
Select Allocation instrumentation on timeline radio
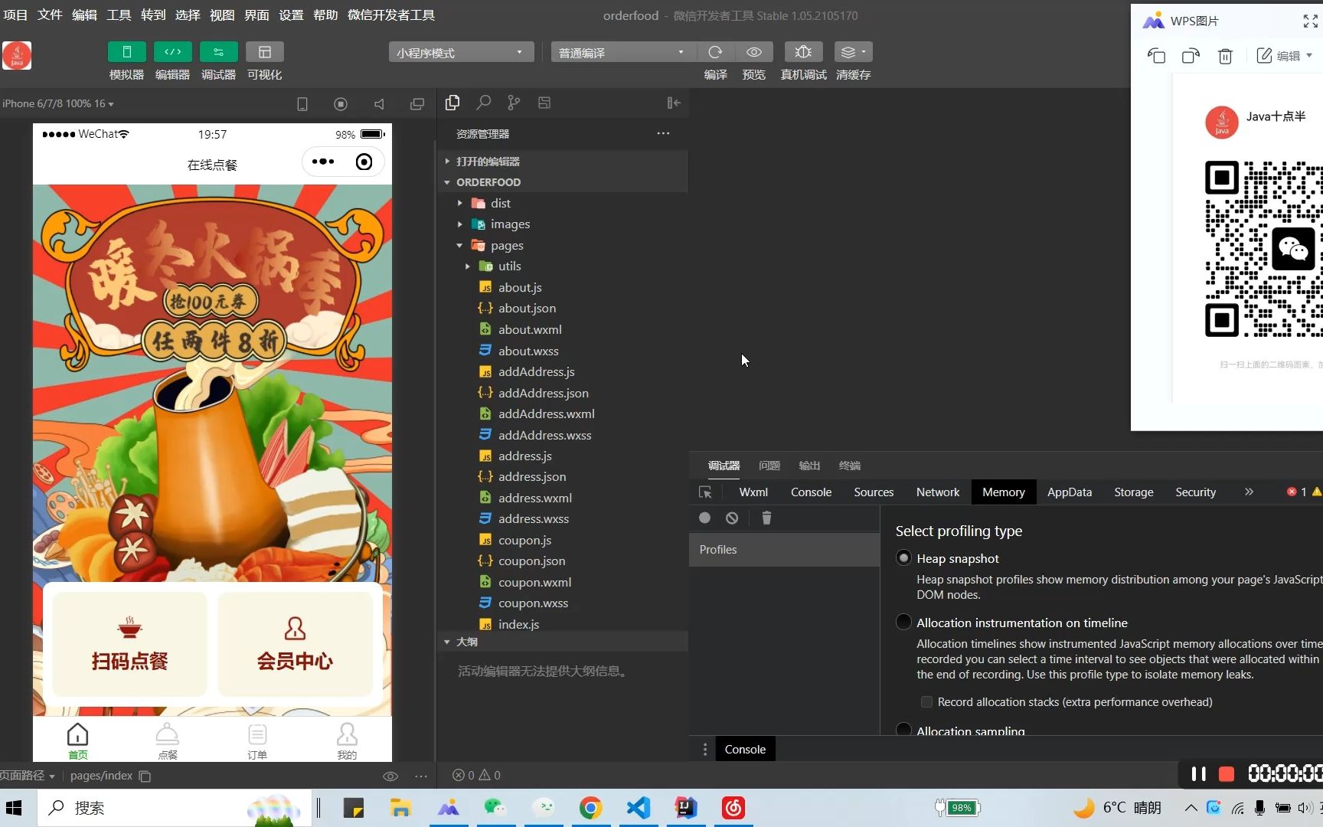pos(903,622)
